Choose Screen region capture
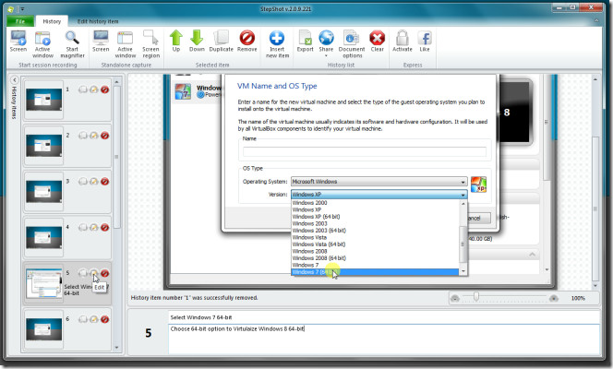Image resolution: width=613 pixels, height=369 pixels. 150,44
